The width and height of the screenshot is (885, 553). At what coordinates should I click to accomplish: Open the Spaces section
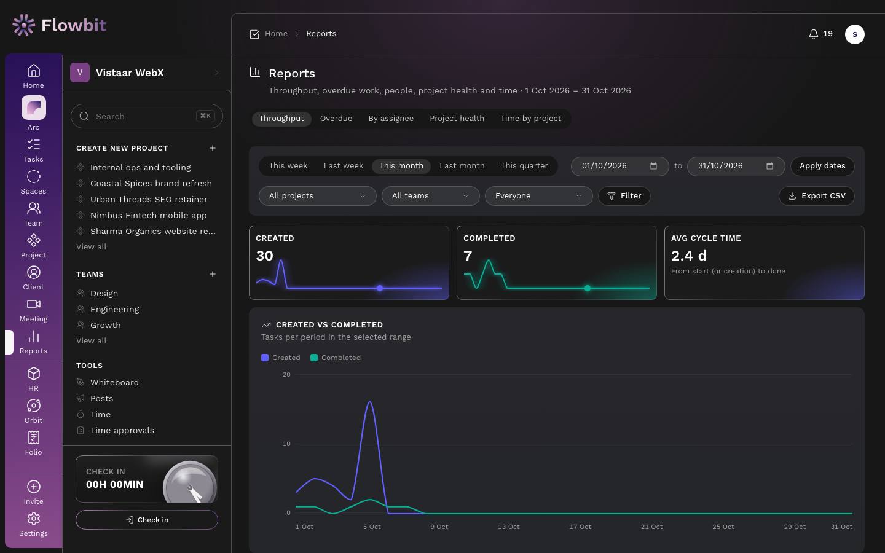pos(33,182)
